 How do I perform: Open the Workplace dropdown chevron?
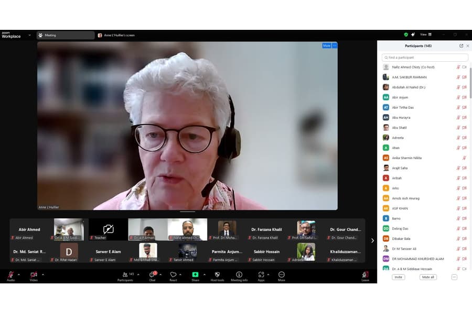click(x=29, y=36)
